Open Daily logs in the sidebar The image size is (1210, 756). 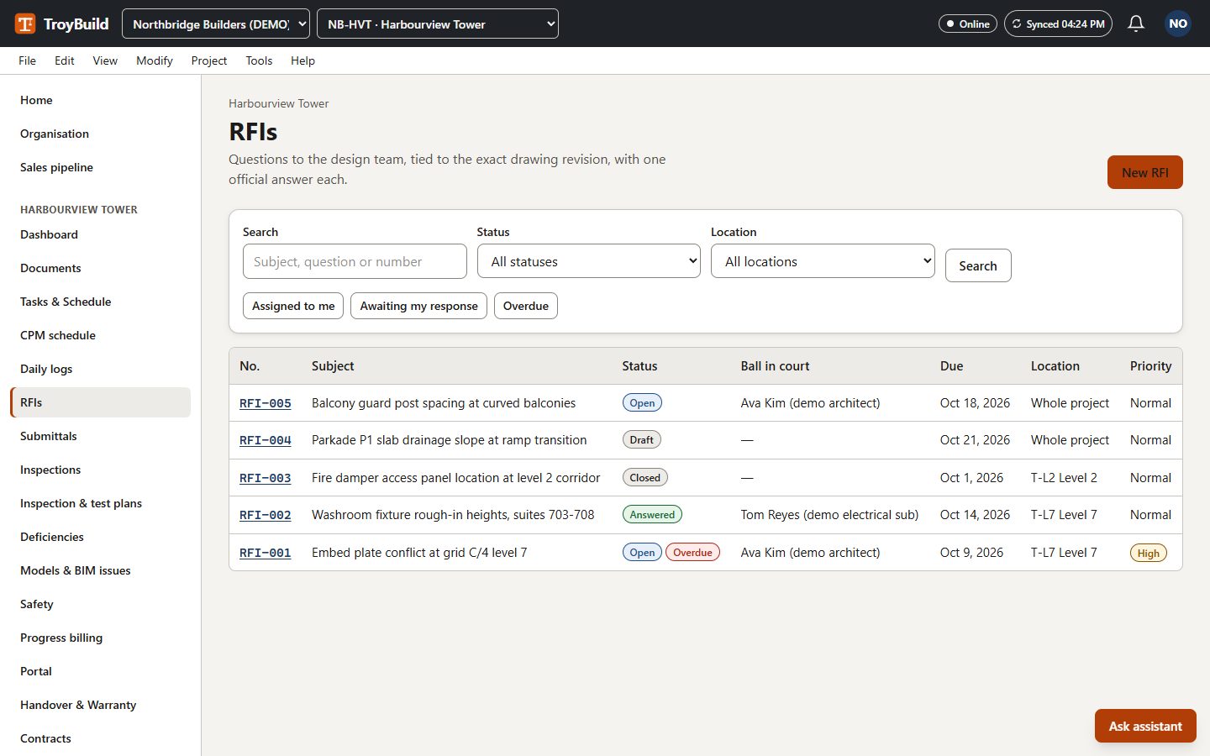coord(101,369)
